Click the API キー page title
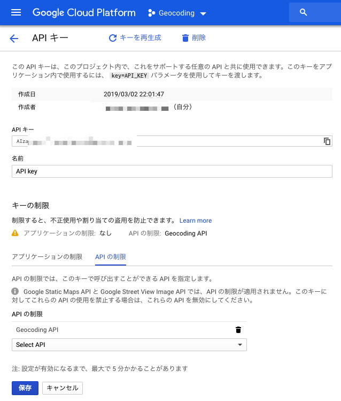 pos(50,38)
